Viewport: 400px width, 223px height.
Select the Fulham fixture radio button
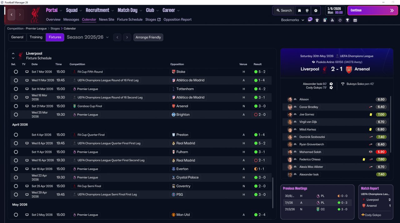coord(16,152)
